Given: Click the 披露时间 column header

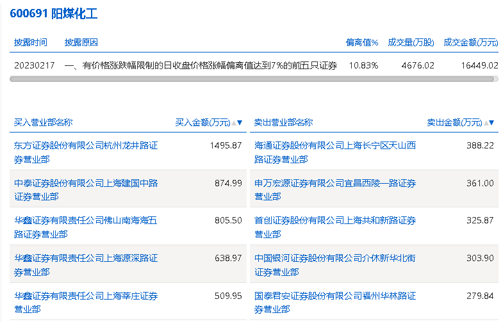Looking at the screenshot, I should tap(31, 42).
